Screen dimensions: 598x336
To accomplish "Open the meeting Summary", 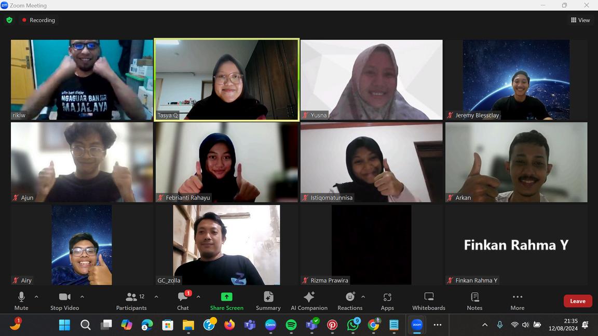I will tap(268, 301).
